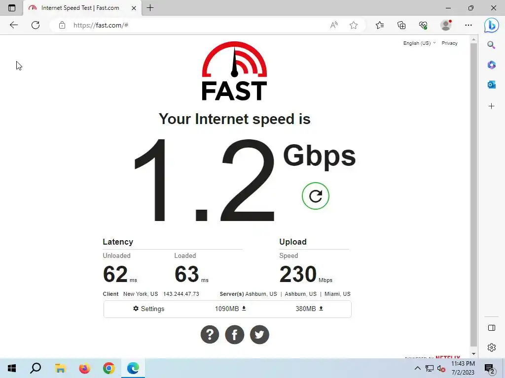
Task: Open the Edge settings and more menu
Action: (x=469, y=25)
